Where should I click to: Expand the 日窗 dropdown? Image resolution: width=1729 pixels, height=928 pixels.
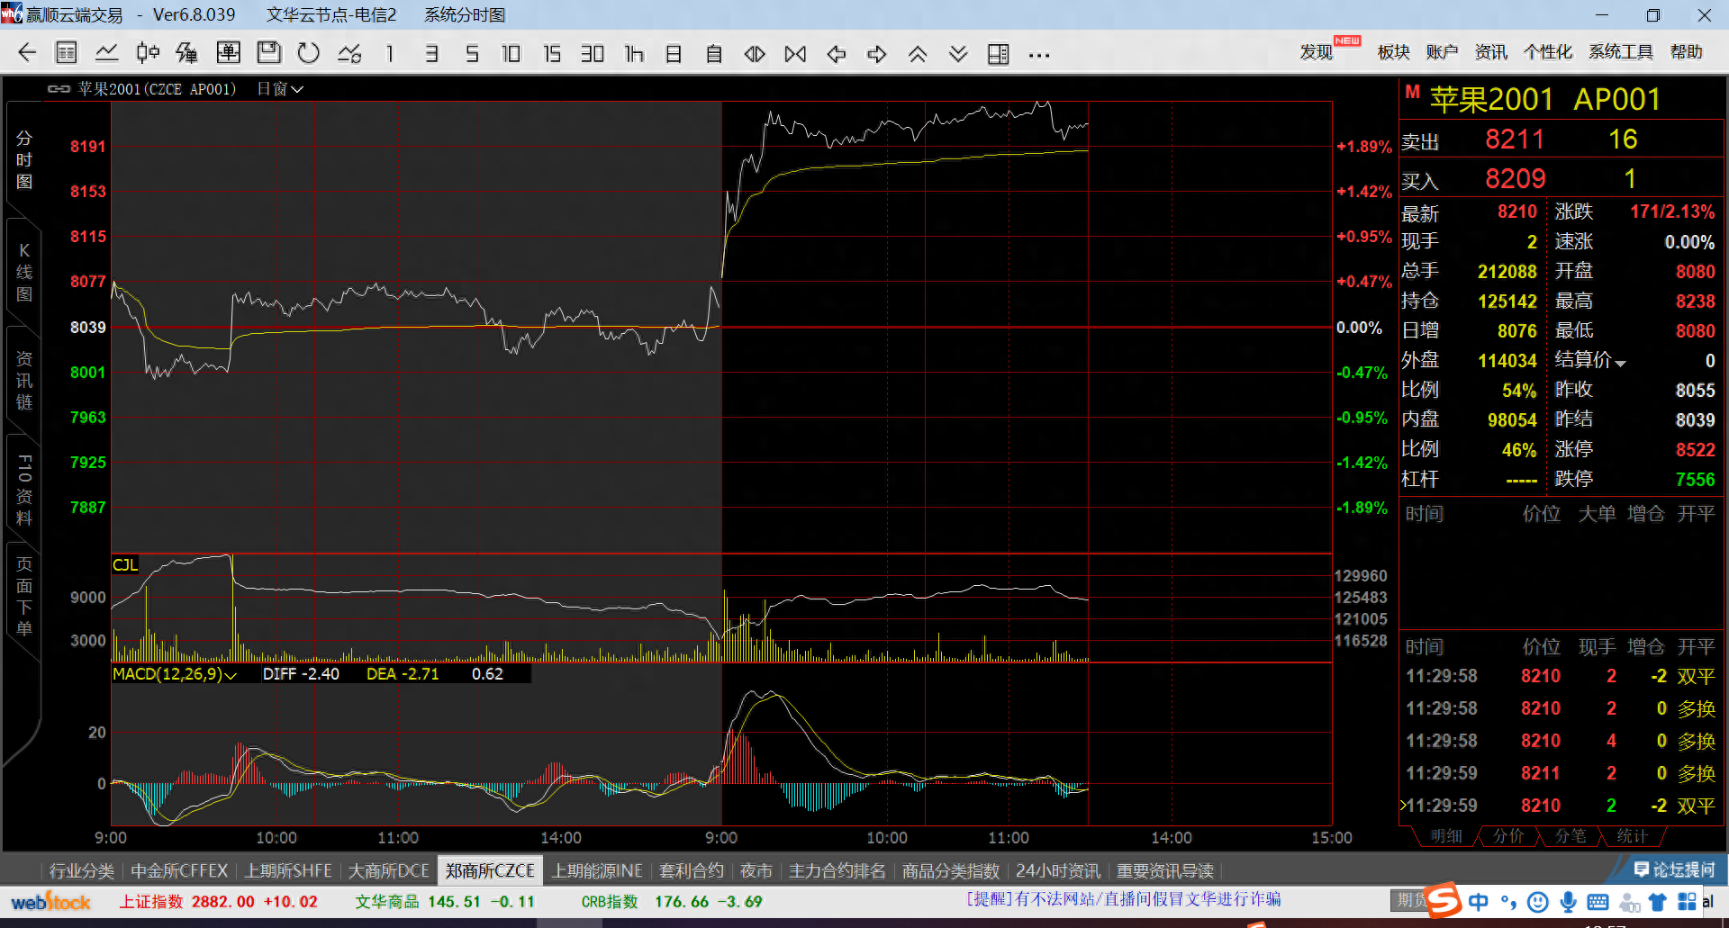tap(280, 89)
